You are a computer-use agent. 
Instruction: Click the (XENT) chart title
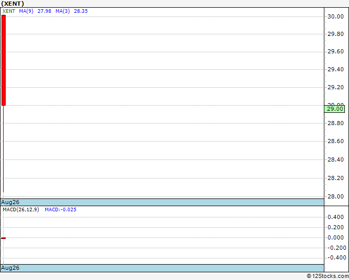(13, 4)
